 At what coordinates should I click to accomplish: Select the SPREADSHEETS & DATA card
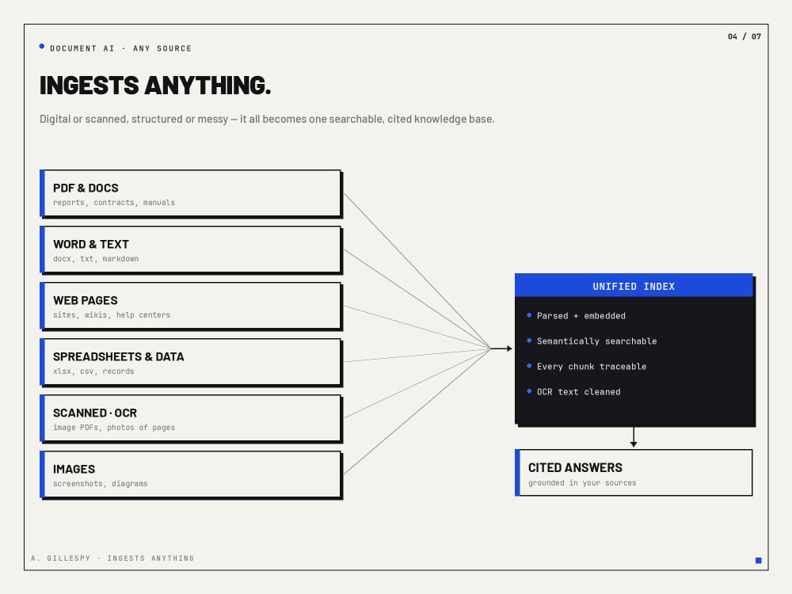[x=190, y=362]
